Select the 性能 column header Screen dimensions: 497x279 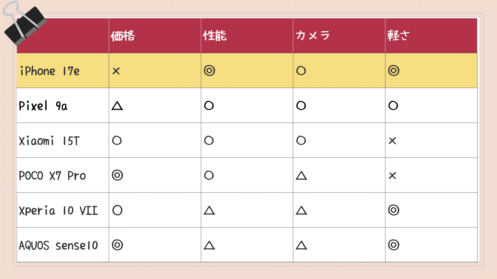click(x=215, y=36)
